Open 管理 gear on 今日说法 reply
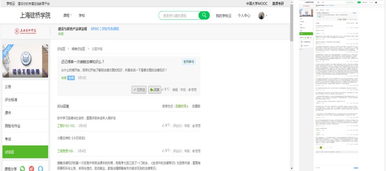Screen dimensions: 386x171 pos(196,151)
